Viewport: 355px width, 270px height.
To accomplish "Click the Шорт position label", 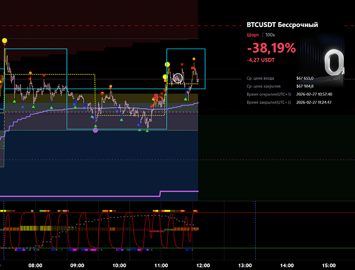I will [x=252, y=35].
